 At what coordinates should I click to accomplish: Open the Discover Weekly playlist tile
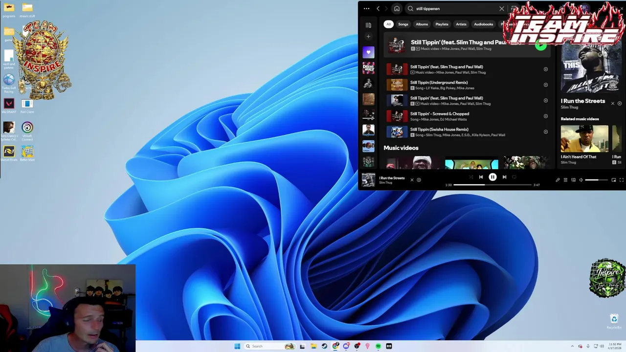(368, 68)
